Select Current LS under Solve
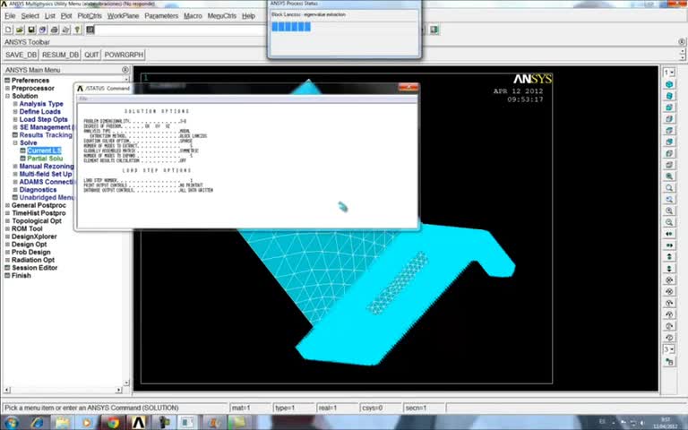The width and height of the screenshot is (688, 430). coord(44,150)
